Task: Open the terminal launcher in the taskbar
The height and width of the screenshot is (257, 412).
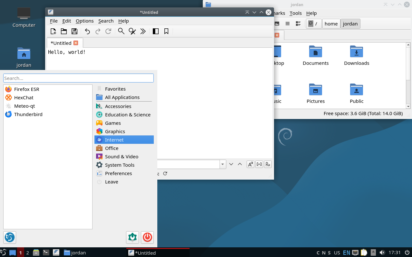Action: [46, 252]
